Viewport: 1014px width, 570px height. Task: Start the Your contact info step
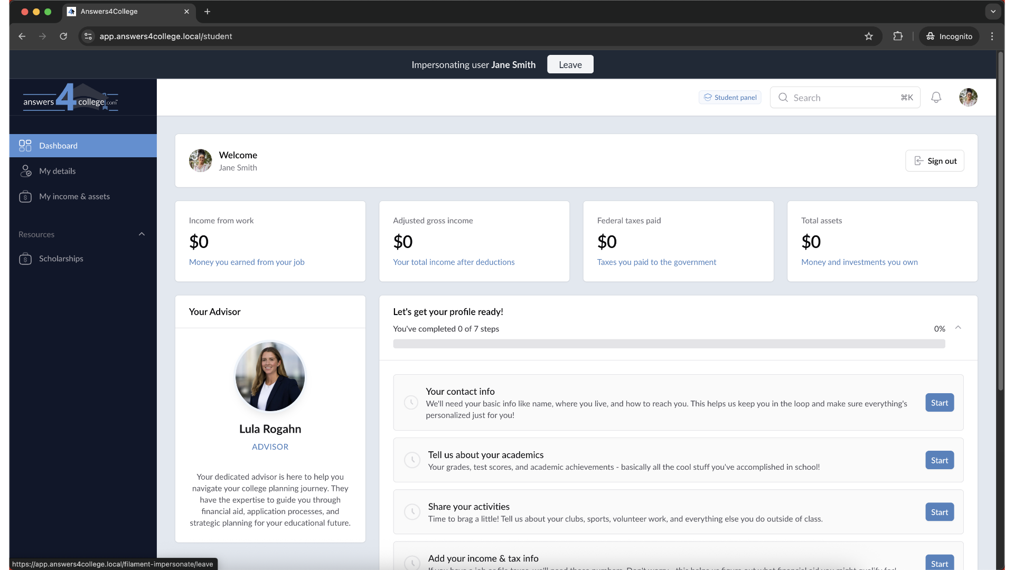[x=939, y=403]
